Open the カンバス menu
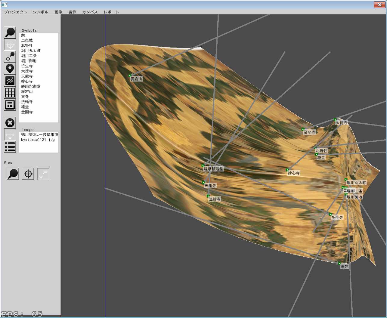The image size is (387, 318). click(90, 12)
